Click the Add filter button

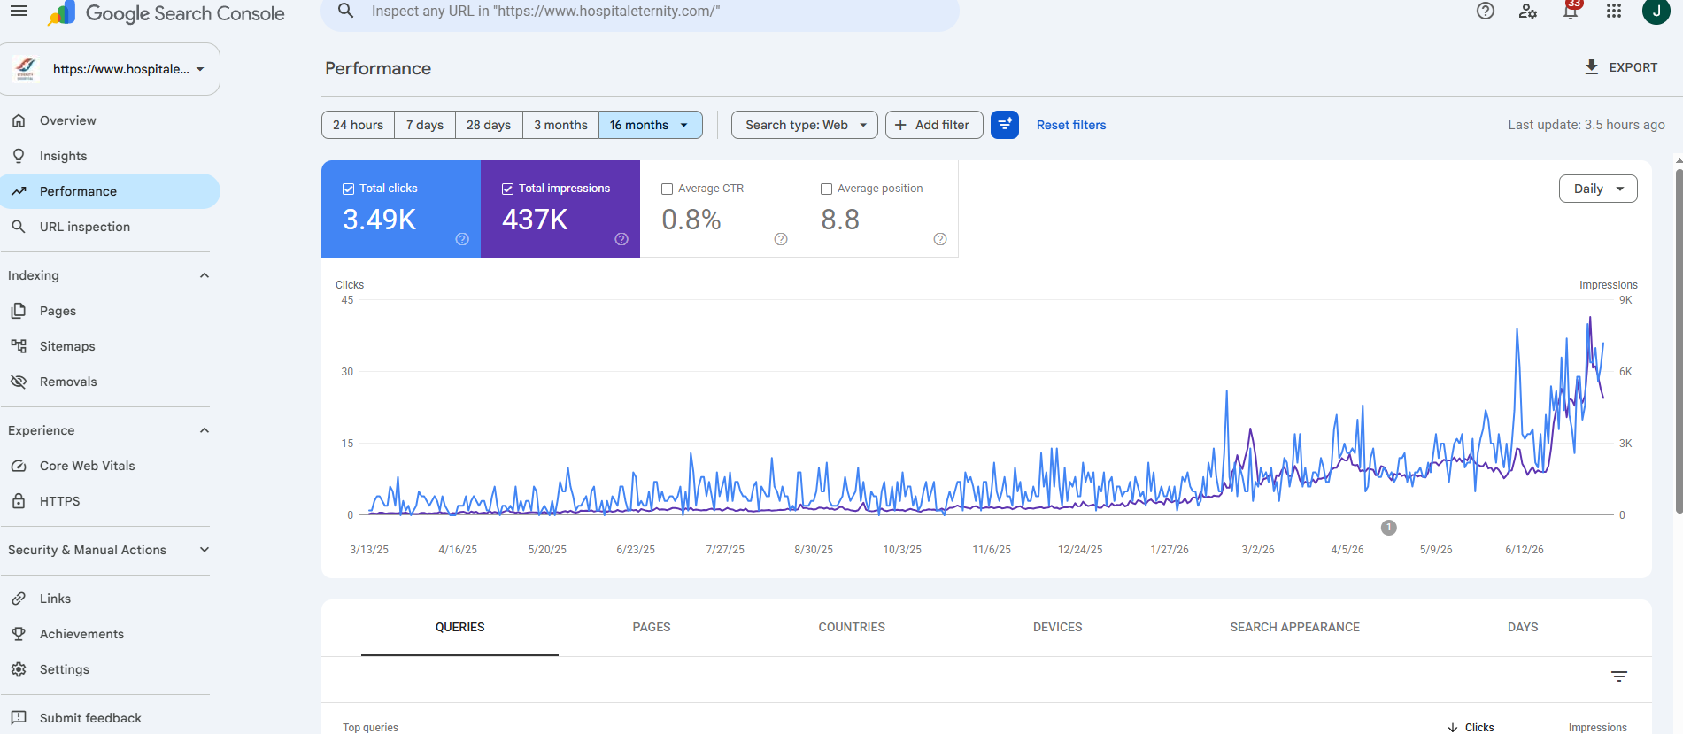click(934, 125)
